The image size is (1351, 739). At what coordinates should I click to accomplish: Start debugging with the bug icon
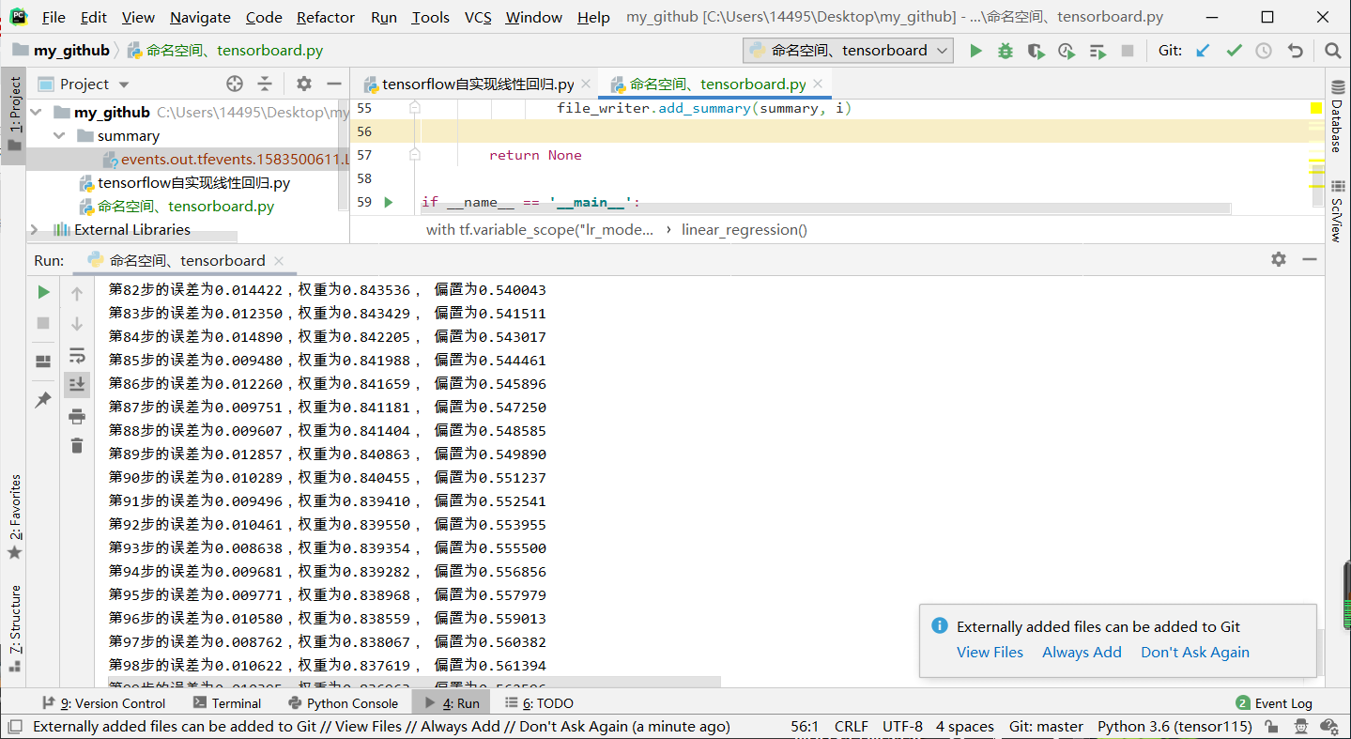point(1006,51)
